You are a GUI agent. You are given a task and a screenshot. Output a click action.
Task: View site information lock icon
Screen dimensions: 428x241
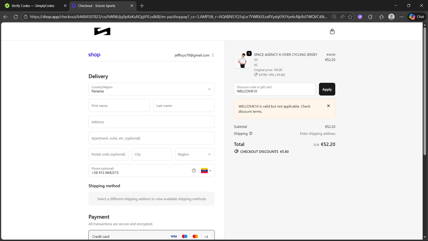[26, 17]
